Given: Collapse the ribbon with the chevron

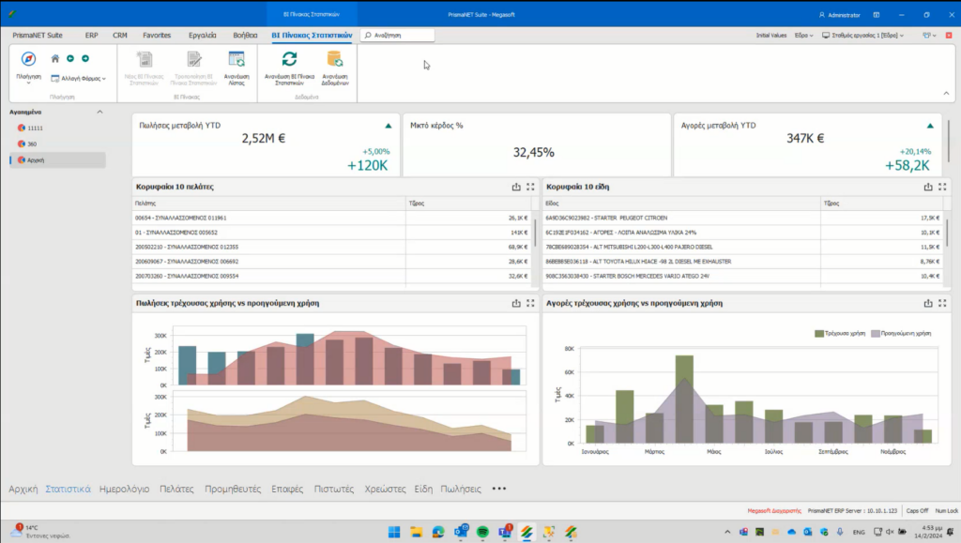Looking at the screenshot, I should (x=946, y=94).
